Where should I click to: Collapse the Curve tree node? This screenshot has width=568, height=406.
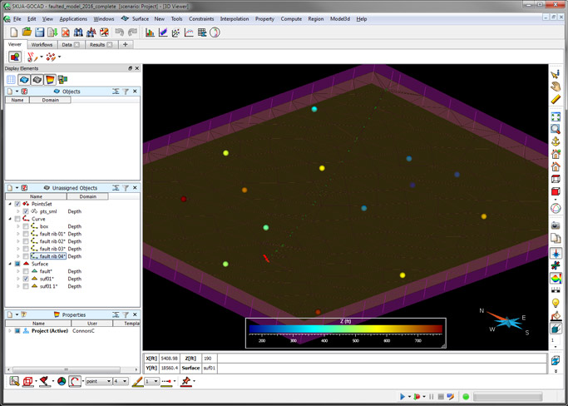pyautogui.click(x=10, y=219)
